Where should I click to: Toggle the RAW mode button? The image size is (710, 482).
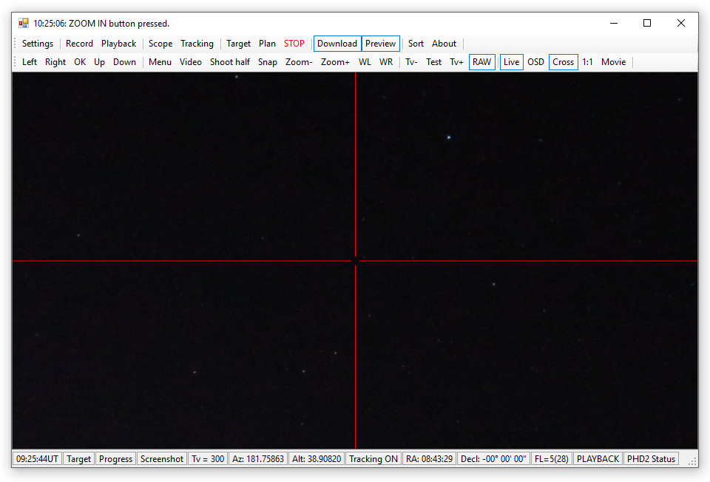click(481, 62)
